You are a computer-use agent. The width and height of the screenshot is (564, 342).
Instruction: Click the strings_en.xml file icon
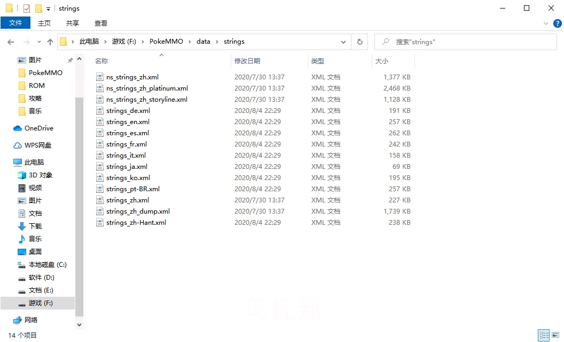coord(100,121)
